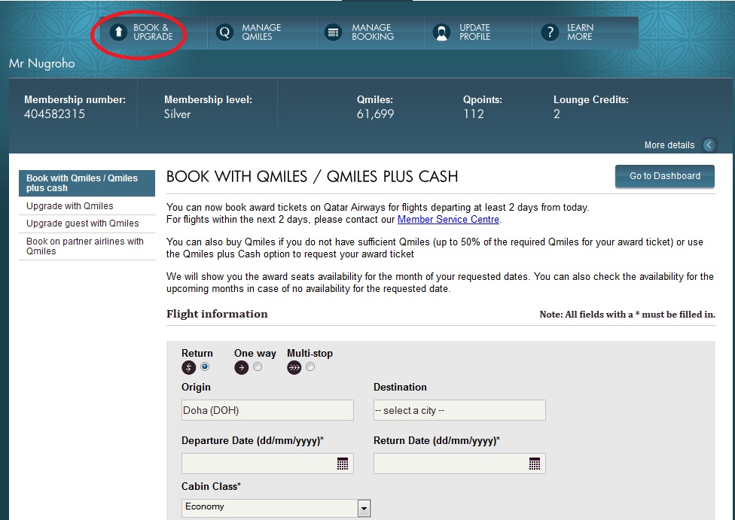Select Book on partner airlines with Qmiles

click(x=84, y=246)
